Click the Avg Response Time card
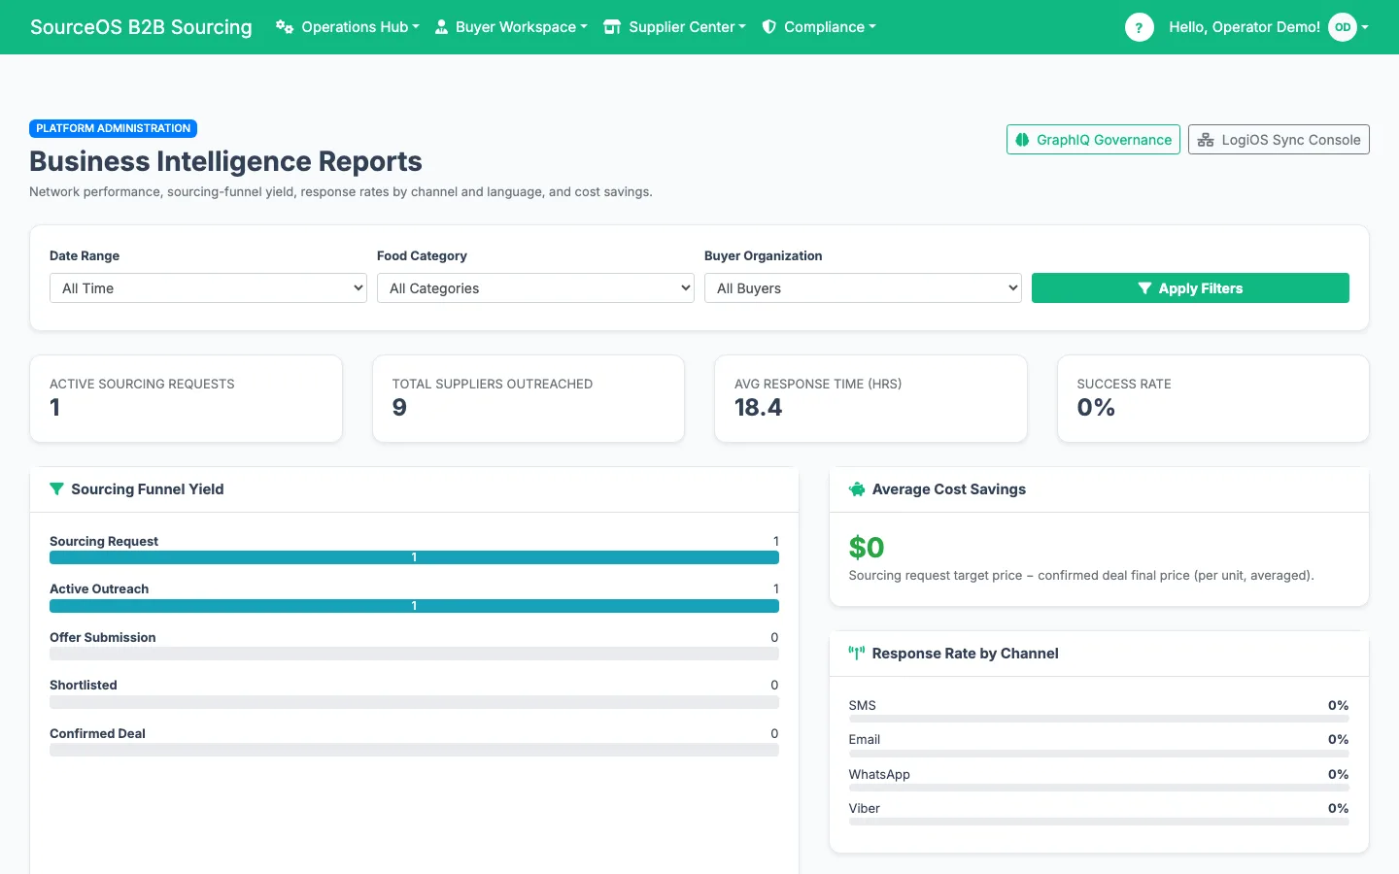This screenshot has height=874, width=1399. pyautogui.click(x=870, y=398)
